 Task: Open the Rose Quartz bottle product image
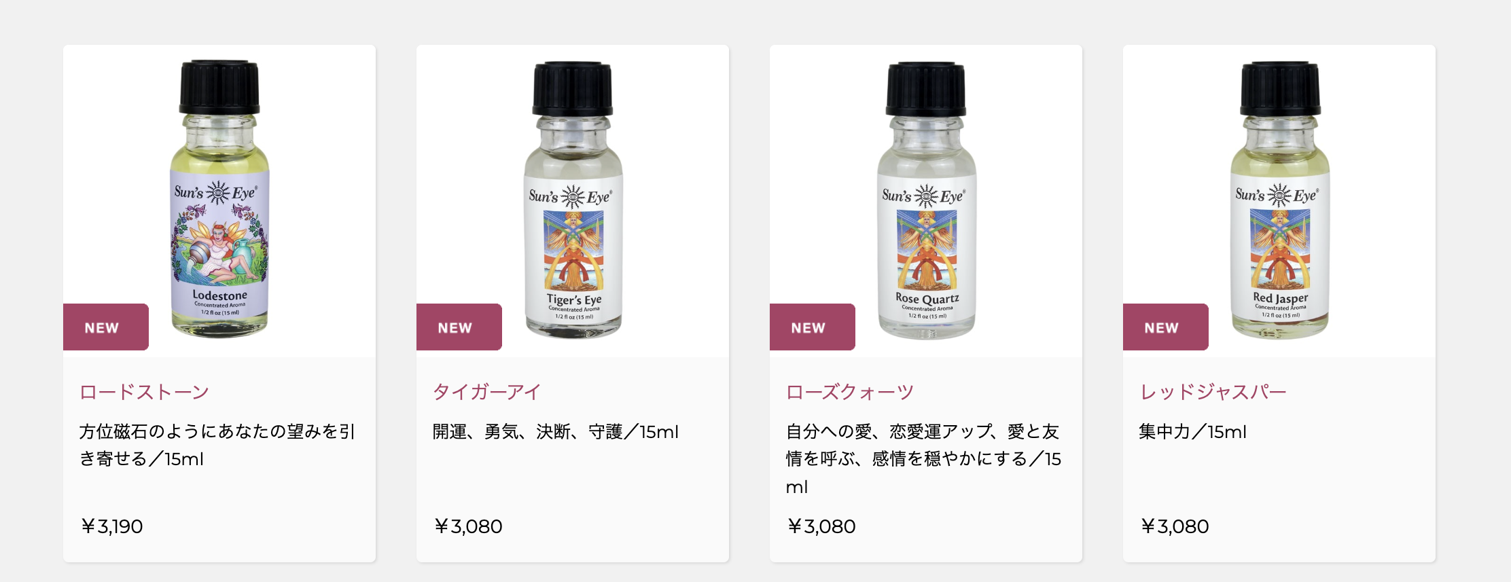926,201
